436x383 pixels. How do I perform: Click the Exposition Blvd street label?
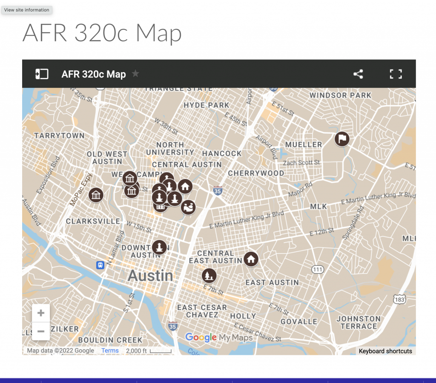click(48, 175)
